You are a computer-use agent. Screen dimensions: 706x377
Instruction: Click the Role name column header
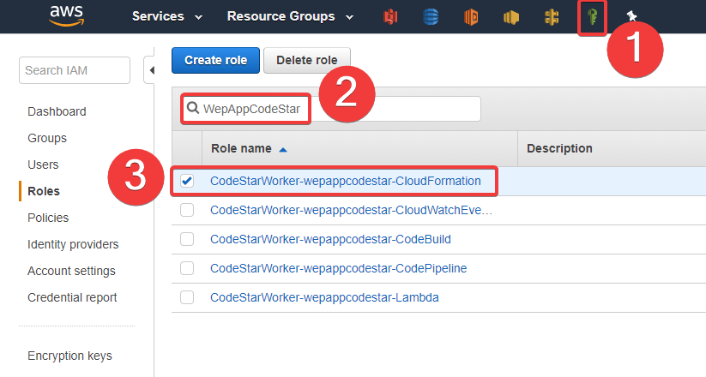tap(359, 148)
